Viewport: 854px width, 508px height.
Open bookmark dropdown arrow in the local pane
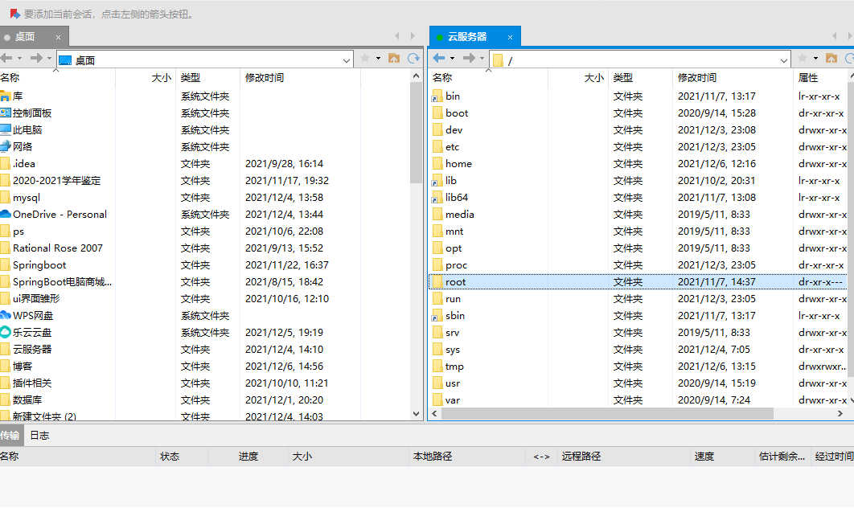tap(378, 58)
